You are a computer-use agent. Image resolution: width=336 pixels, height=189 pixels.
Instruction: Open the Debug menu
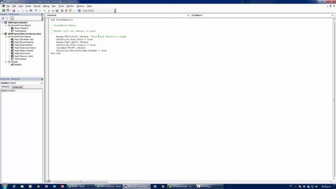pos(46,6)
